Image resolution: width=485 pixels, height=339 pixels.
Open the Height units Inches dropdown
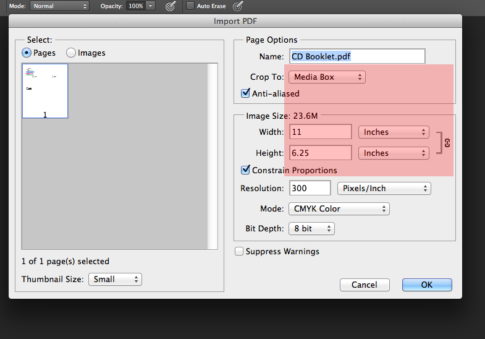[394, 153]
